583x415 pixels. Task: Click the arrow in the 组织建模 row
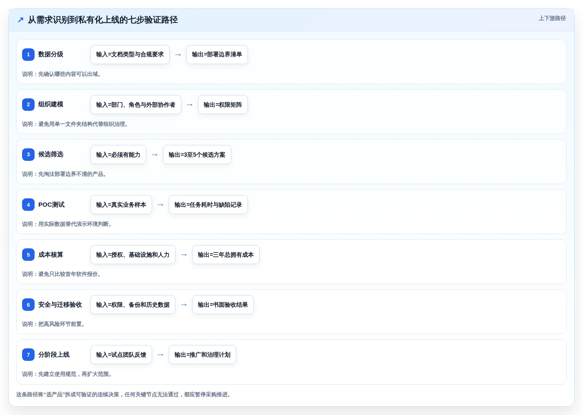[190, 105]
